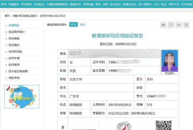Click chevron beside 验证报告简介
The height and width of the screenshot is (130, 193).
pyautogui.click(x=6, y=32)
